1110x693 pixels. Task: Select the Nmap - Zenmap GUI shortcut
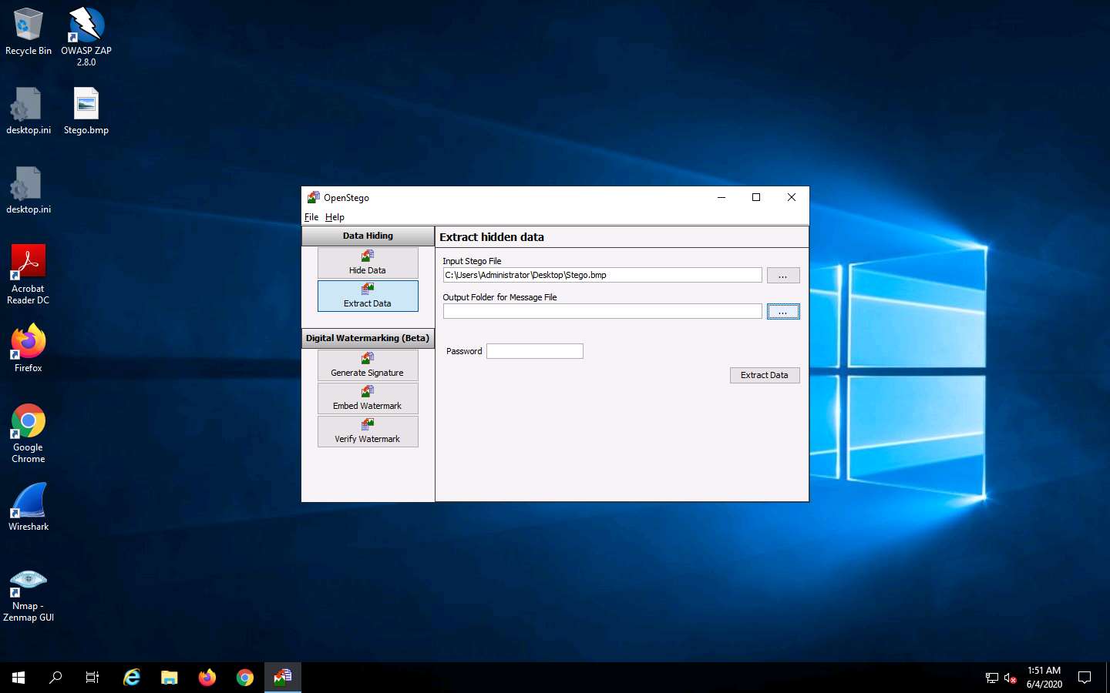(29, 594)
